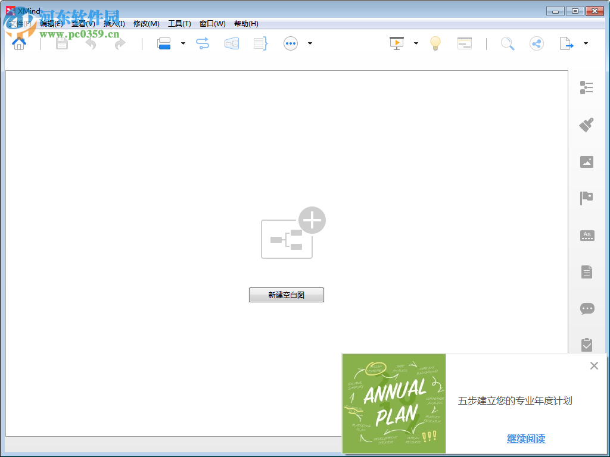Open the Zoom search tool
The image size is (610, 457).
(507, 43)
